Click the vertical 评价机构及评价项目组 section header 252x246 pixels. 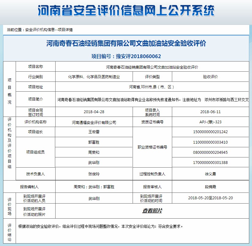10,143
